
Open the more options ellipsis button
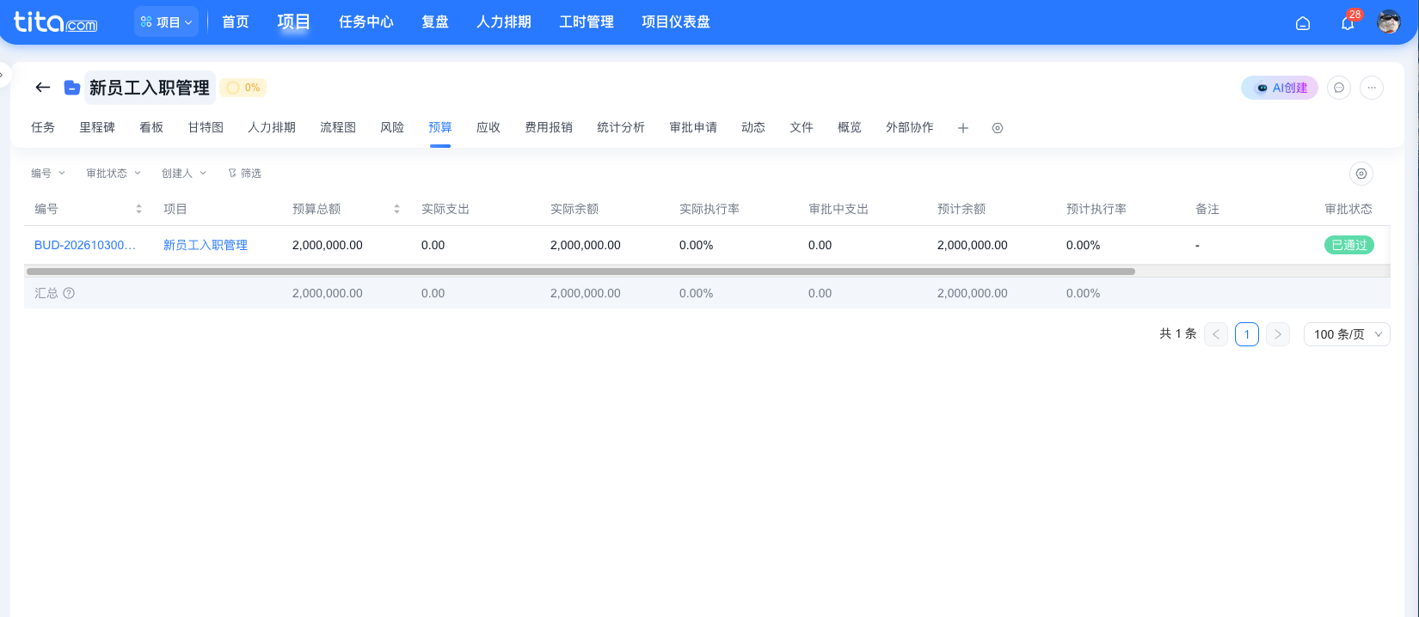pos(1372,88)
